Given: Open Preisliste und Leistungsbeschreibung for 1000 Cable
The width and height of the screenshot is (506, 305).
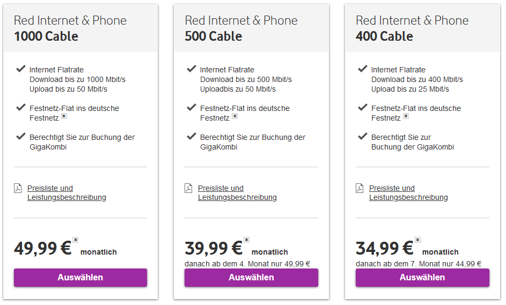Looking at the screenshot, I should (67, 193).
